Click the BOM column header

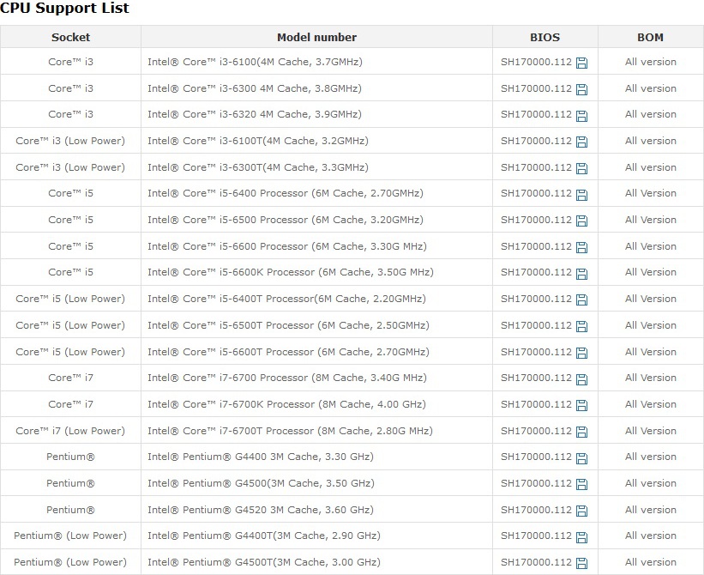[x=650, y=37]
